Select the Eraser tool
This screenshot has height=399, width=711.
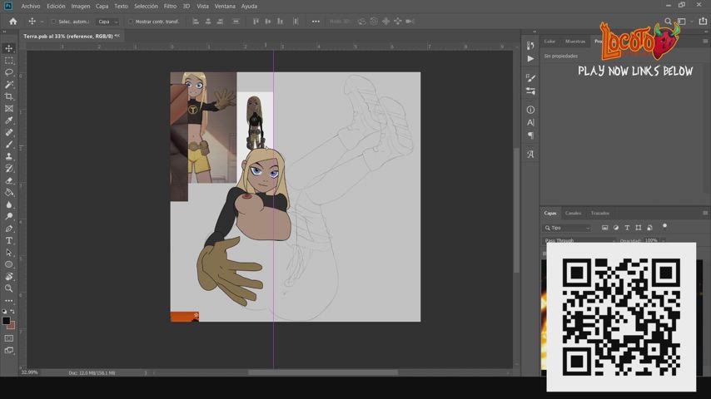click(x=8, y=180)
